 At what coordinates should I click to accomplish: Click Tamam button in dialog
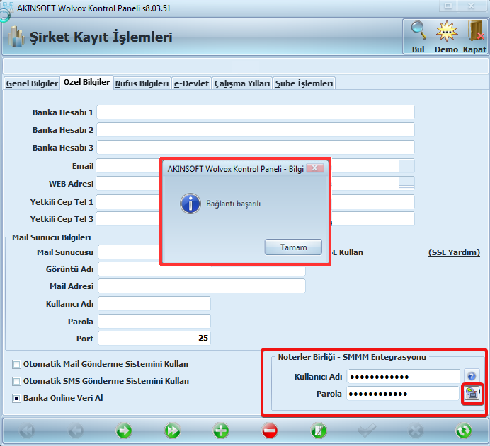click(293, 247)
